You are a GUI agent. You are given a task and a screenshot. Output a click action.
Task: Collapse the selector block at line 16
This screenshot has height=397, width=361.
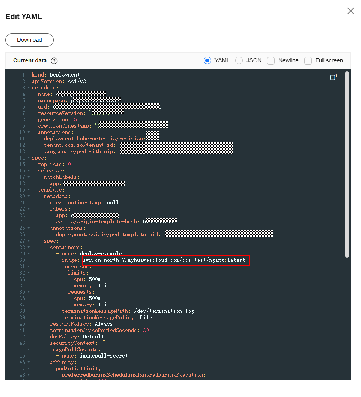(x=29, y=171)
